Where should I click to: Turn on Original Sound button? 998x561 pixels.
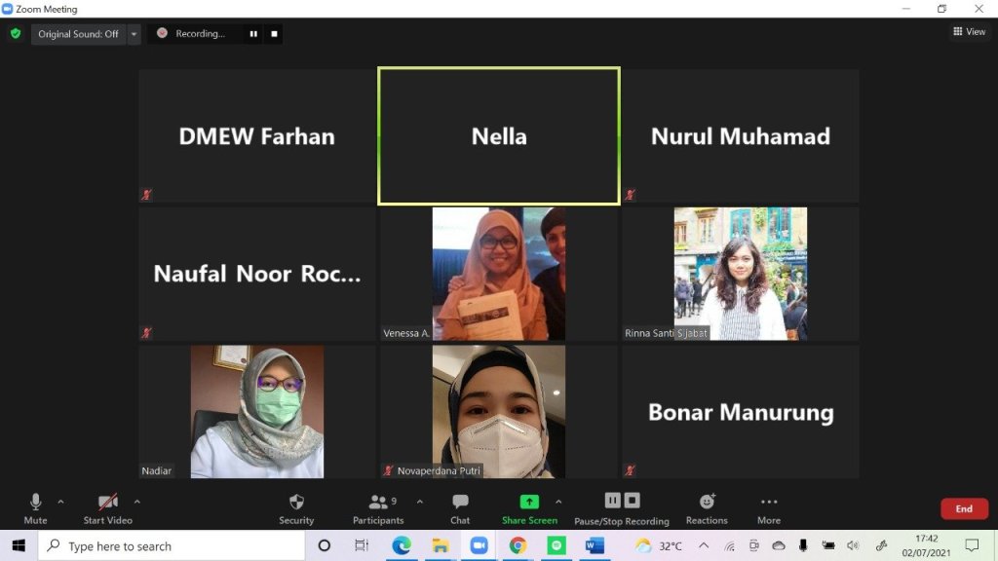pyautogui.click(x=78, y=33)
